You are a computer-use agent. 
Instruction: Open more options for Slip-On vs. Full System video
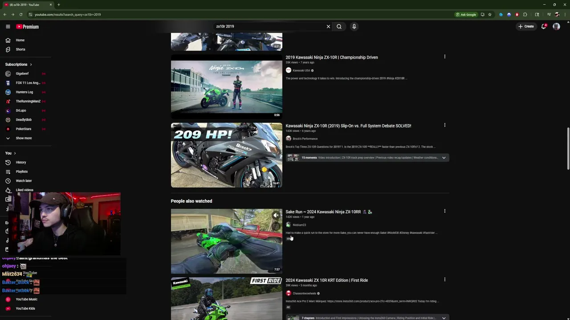(x=444, y=125)
